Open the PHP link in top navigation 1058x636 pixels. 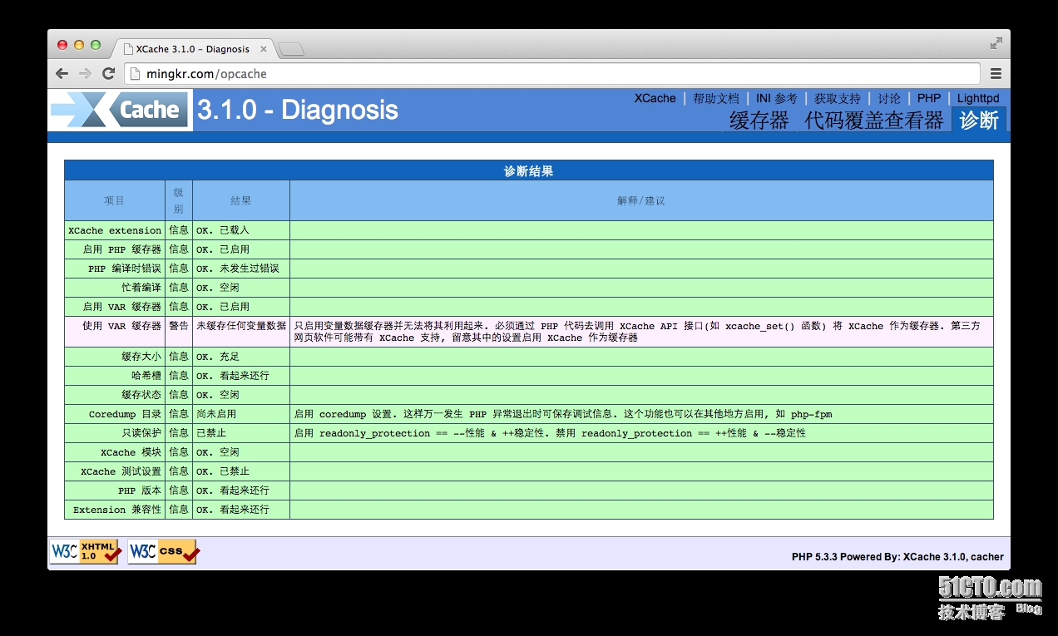[x=929, y=98]
